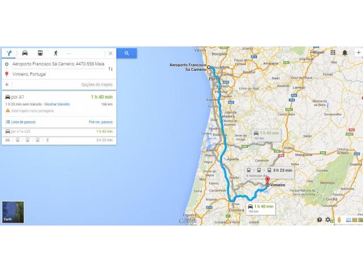Select alternate route 'por A1 e A25'
The width and height of the screenshot is (363, 272).
[59, 131]
